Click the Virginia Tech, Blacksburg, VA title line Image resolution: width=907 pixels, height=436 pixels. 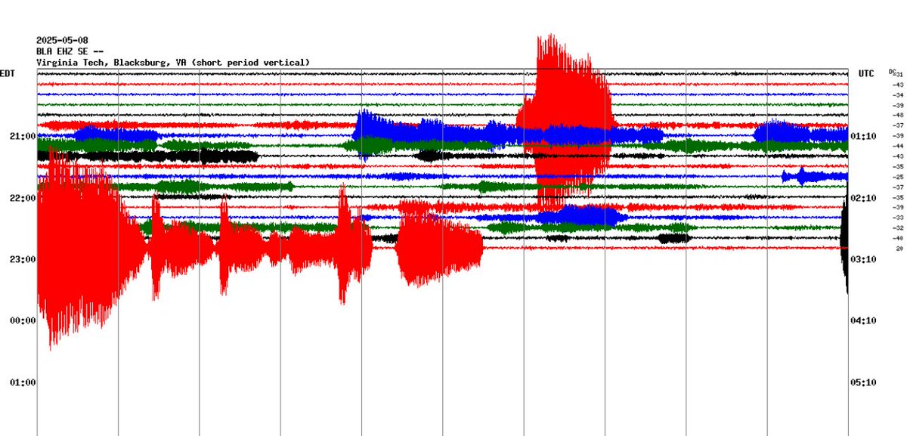173,62
